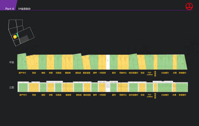Click the white entrance bay in the 立面 strip
Image resolution: width=199 pixels, height=126 pixels.
[x=108, y=87]
